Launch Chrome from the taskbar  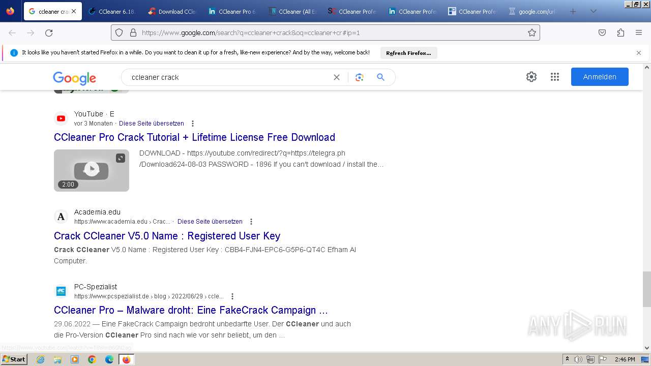92,359
